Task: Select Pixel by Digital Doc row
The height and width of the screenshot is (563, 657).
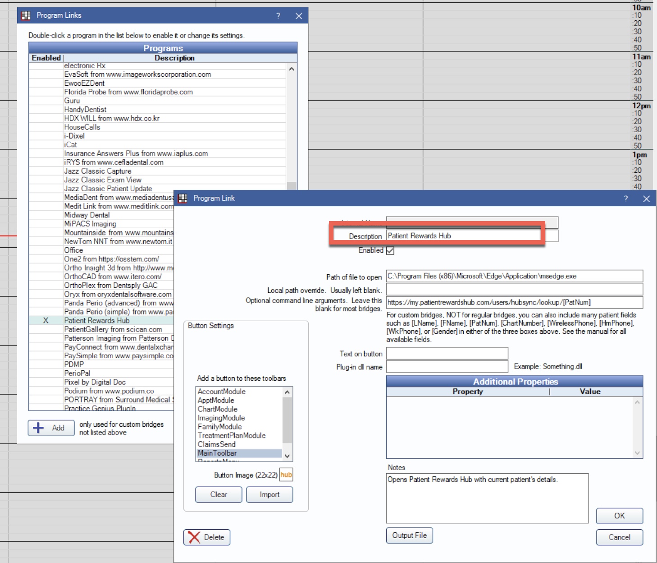Action: 101,382
